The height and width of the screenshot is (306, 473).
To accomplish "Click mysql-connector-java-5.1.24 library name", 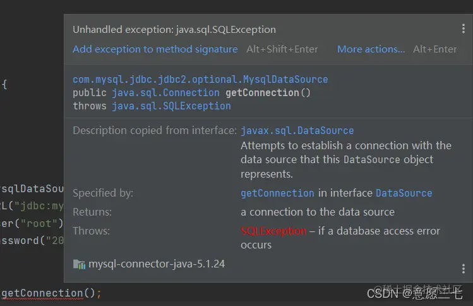I will click(x=157, y=264).
